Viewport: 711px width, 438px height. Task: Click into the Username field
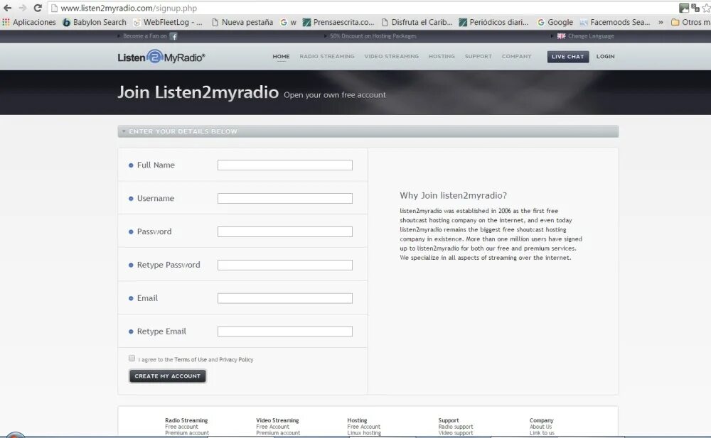coord(285,198)
